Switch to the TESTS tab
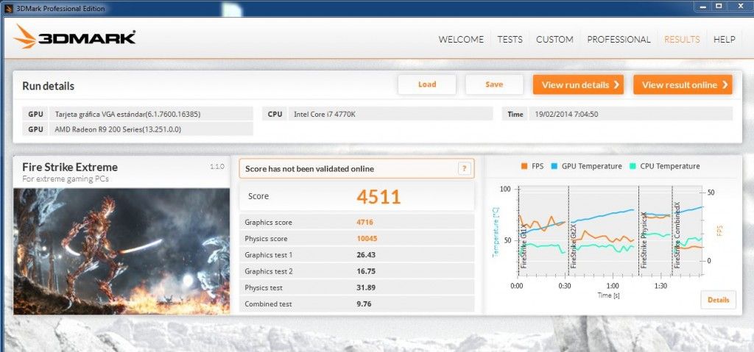The image size is (754, 352). [x=510, y=40]
